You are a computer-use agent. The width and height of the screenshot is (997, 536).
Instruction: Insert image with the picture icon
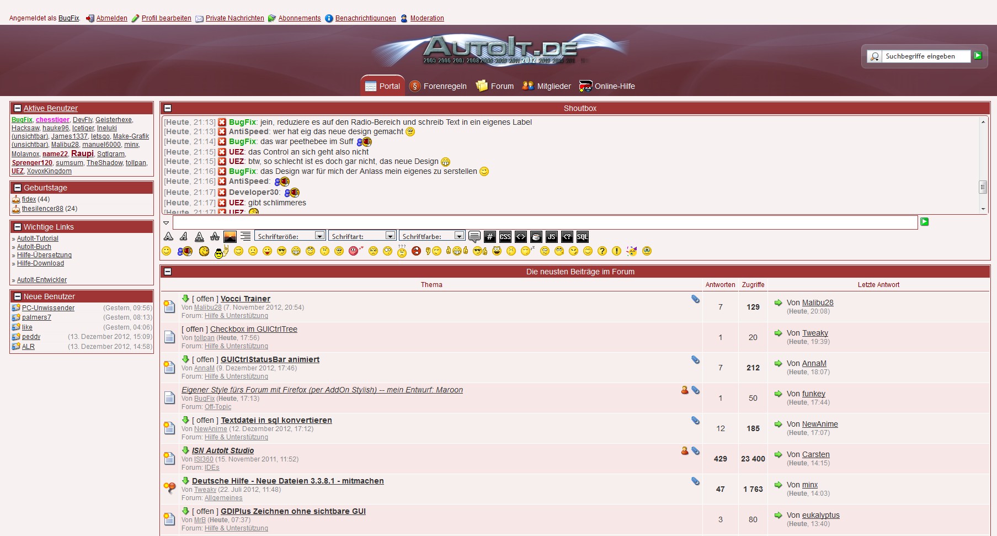pyautogui.click(x=230, y=237)
